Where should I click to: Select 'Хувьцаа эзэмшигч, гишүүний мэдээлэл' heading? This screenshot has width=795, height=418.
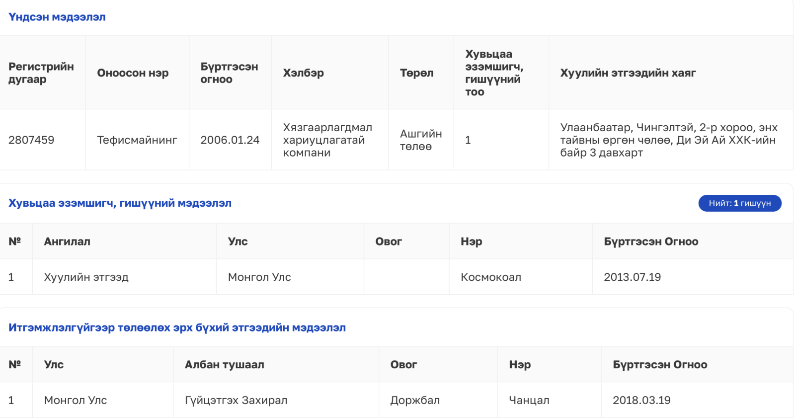(120, 203)
